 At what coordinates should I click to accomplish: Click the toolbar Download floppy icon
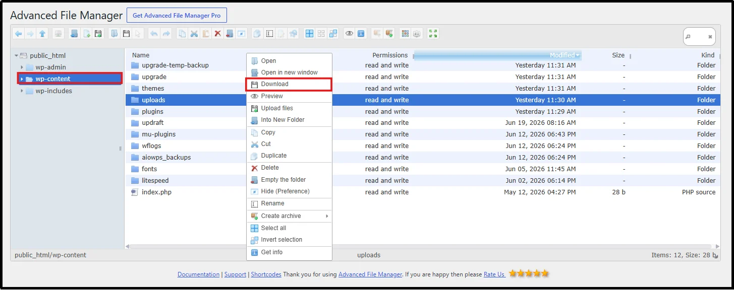click(x=126, y=34)
